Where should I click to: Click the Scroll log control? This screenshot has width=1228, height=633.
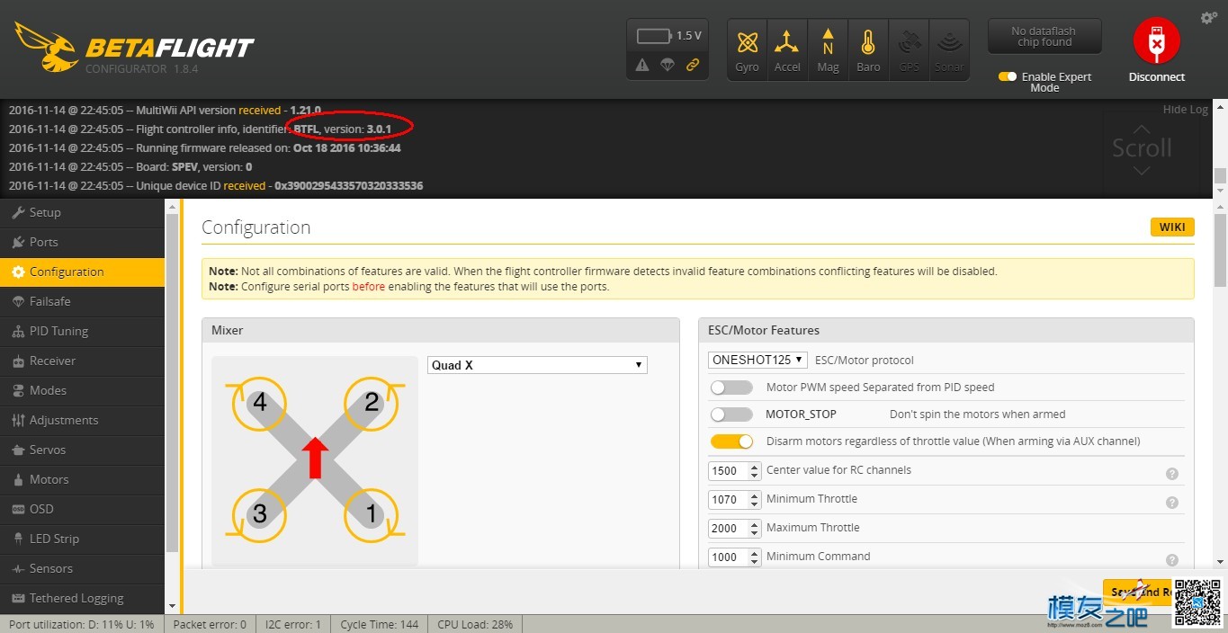1142,148
